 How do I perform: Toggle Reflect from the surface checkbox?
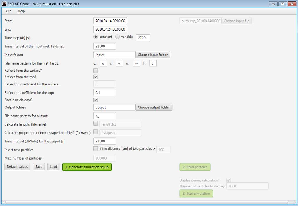tap(95, 71)
